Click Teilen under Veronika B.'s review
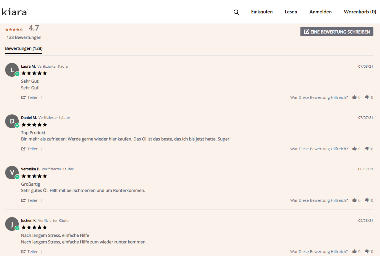The height and width of the screenshot is (256, 380). point(30,200)
